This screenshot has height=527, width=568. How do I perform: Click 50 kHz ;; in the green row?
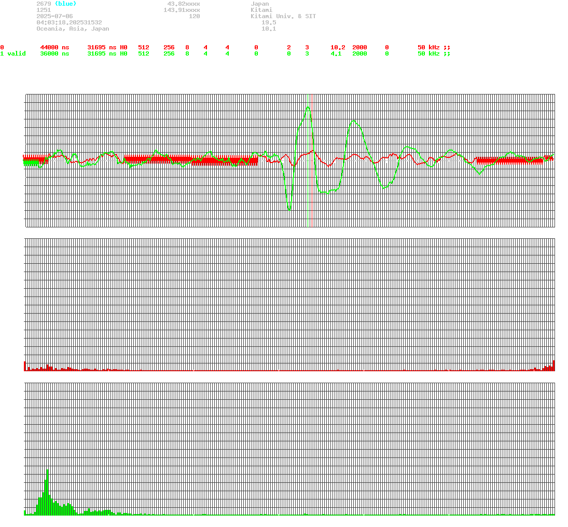point(434,53)
